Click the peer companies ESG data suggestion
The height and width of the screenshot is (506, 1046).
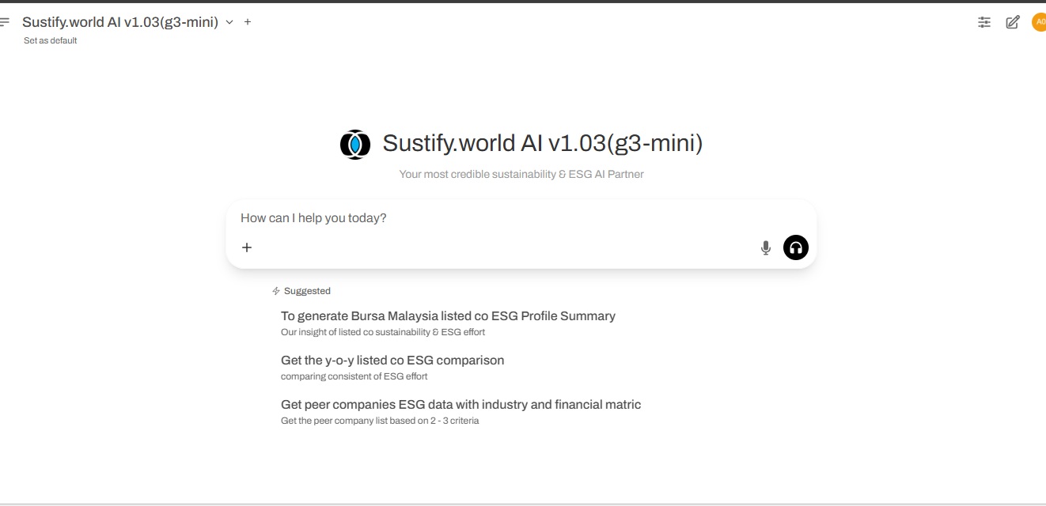460,404
